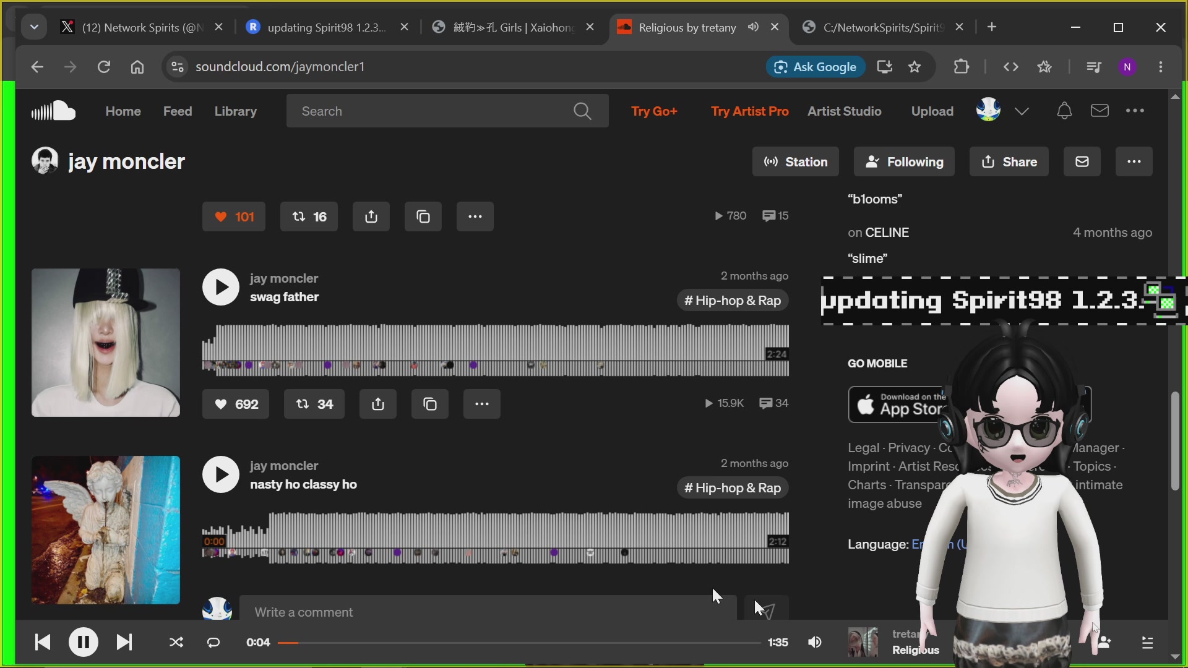The width and height of the screenshot is (1188, 668).
Task: Pause the current track
Action: coord(84,642)
